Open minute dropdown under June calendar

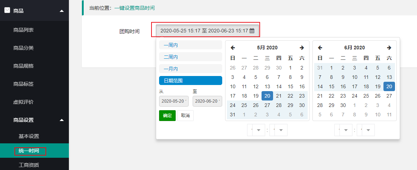365,130
